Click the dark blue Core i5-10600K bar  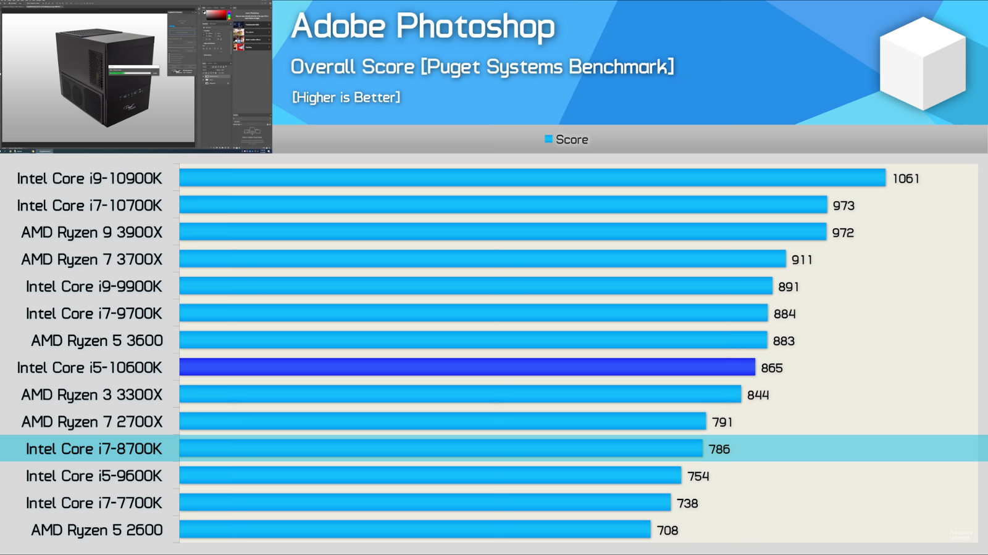[x=467, y=368]
